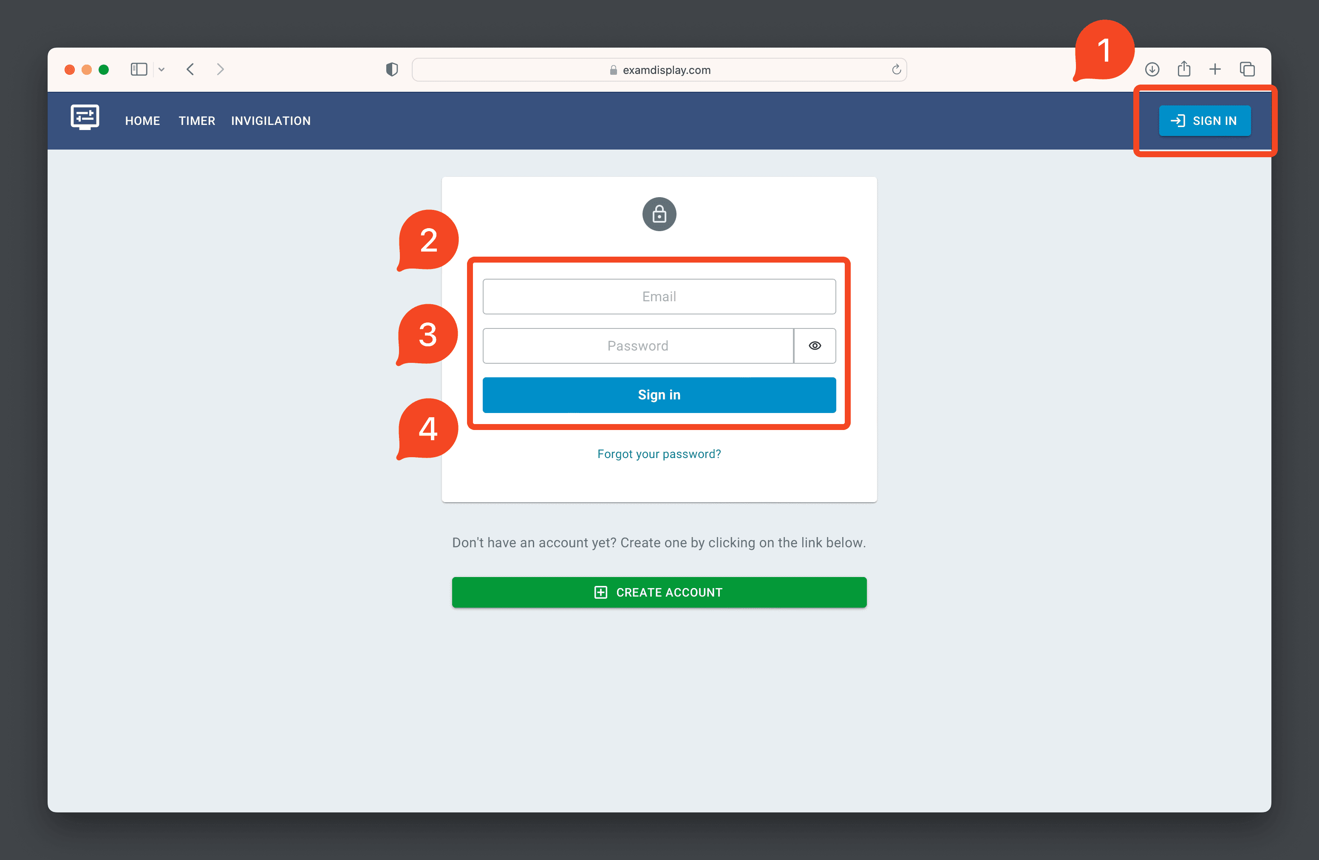
Task: Click the Password input field
Action: point(637,346)
